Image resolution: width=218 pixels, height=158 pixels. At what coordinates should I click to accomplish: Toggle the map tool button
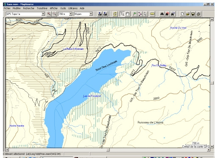tap(115, 14)
